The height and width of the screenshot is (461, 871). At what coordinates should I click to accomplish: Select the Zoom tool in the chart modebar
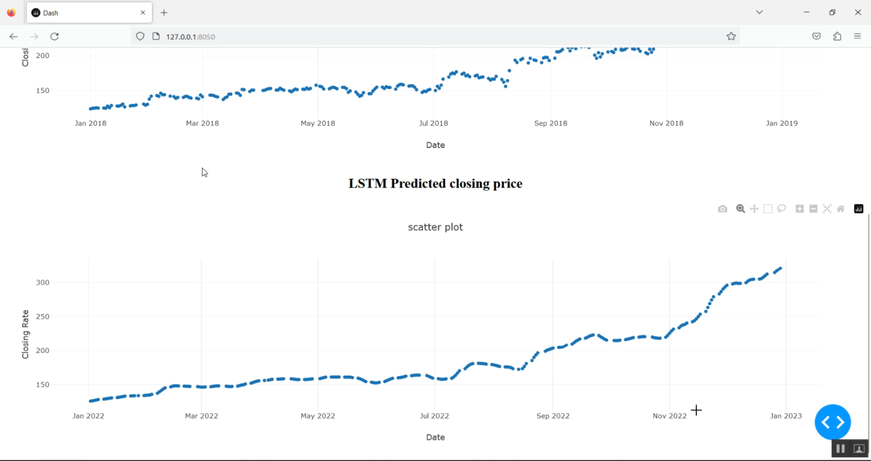[x=740, y=208]
